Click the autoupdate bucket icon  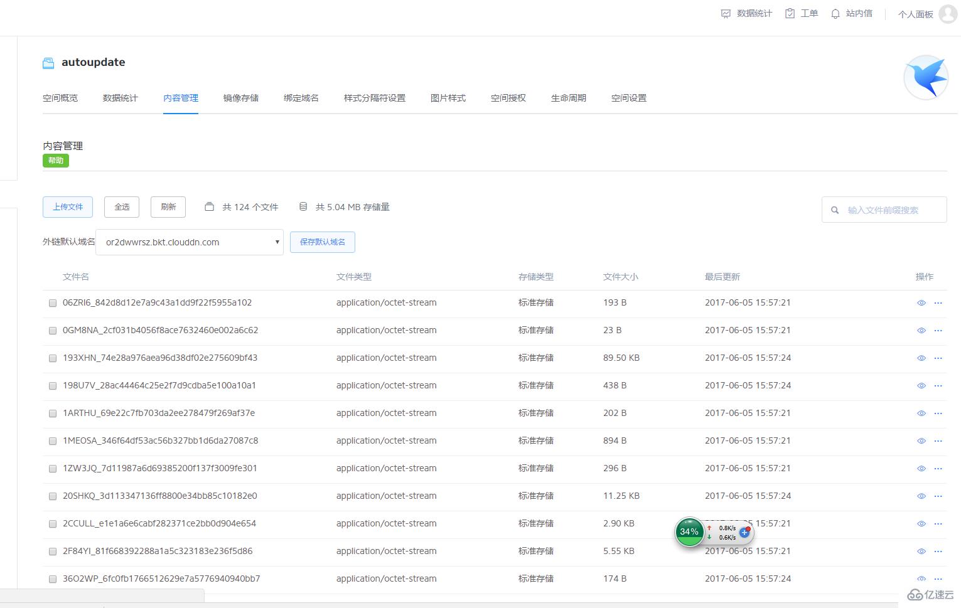click(x=48, y=63)
